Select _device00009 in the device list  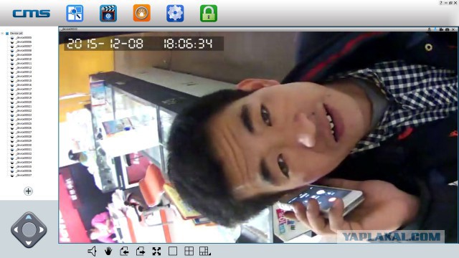point(24,54)
